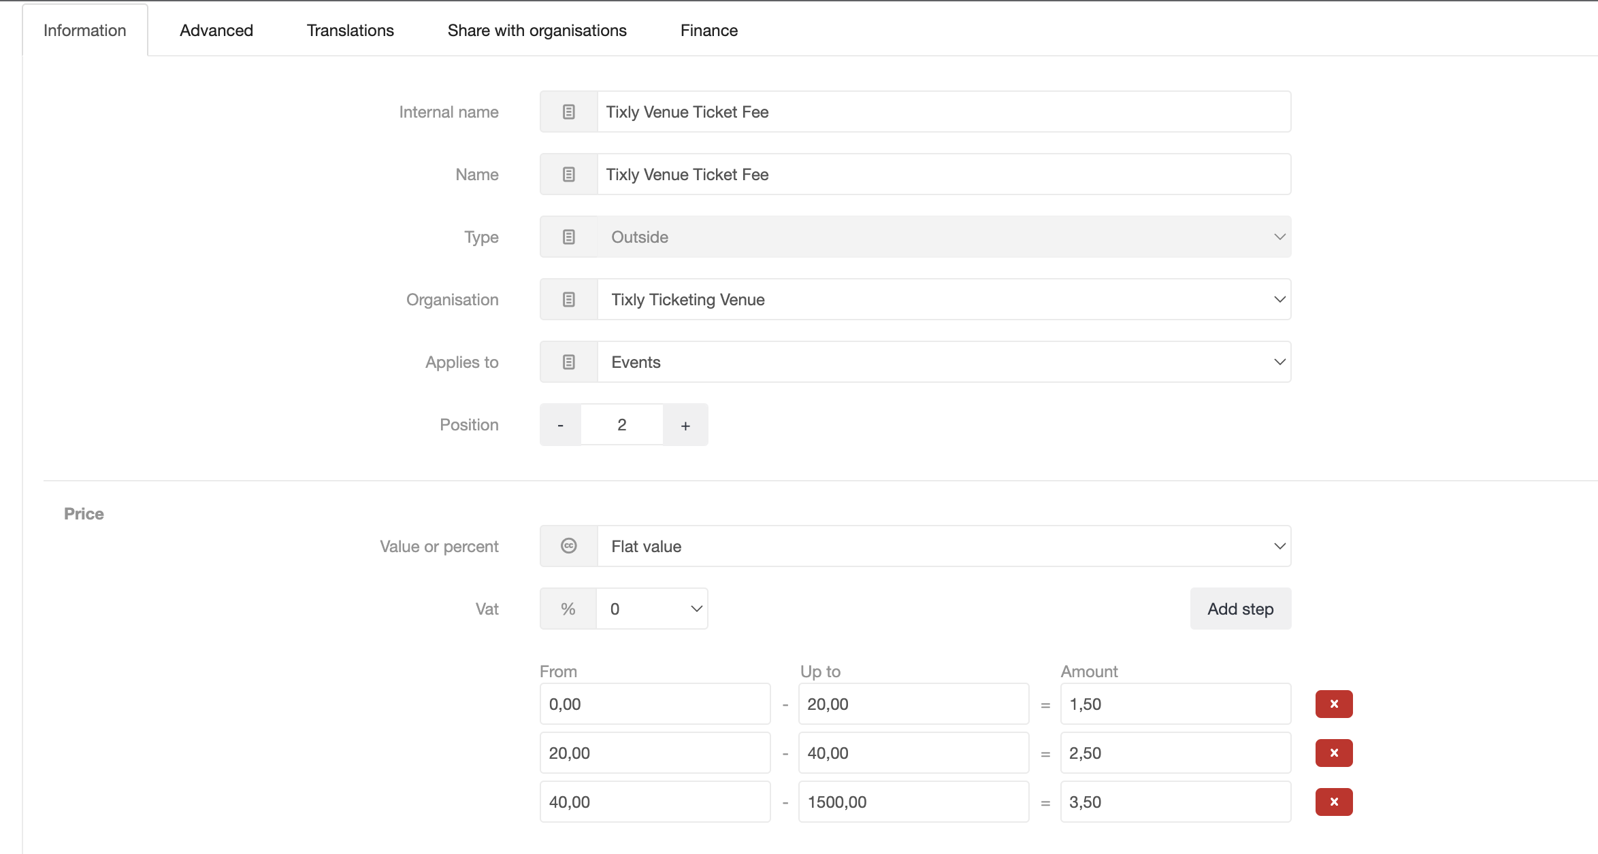Switch to the Advanced tab
1598x854 pixels.
point(216,31)
